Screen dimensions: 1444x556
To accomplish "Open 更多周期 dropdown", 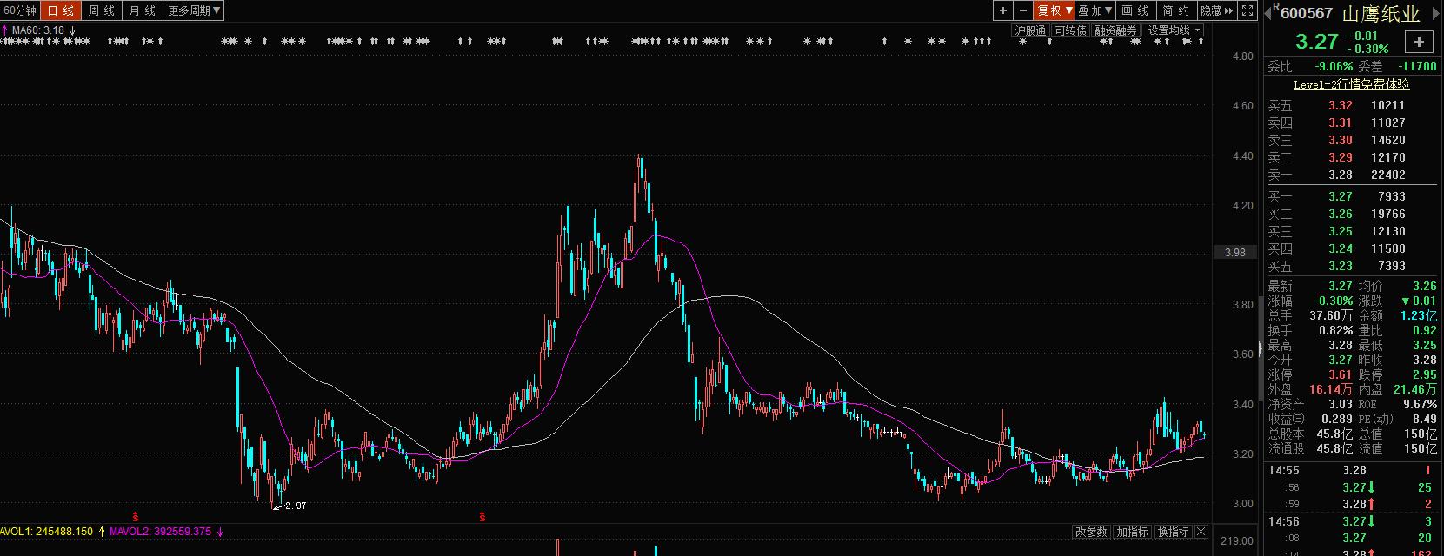I will 194,10.
